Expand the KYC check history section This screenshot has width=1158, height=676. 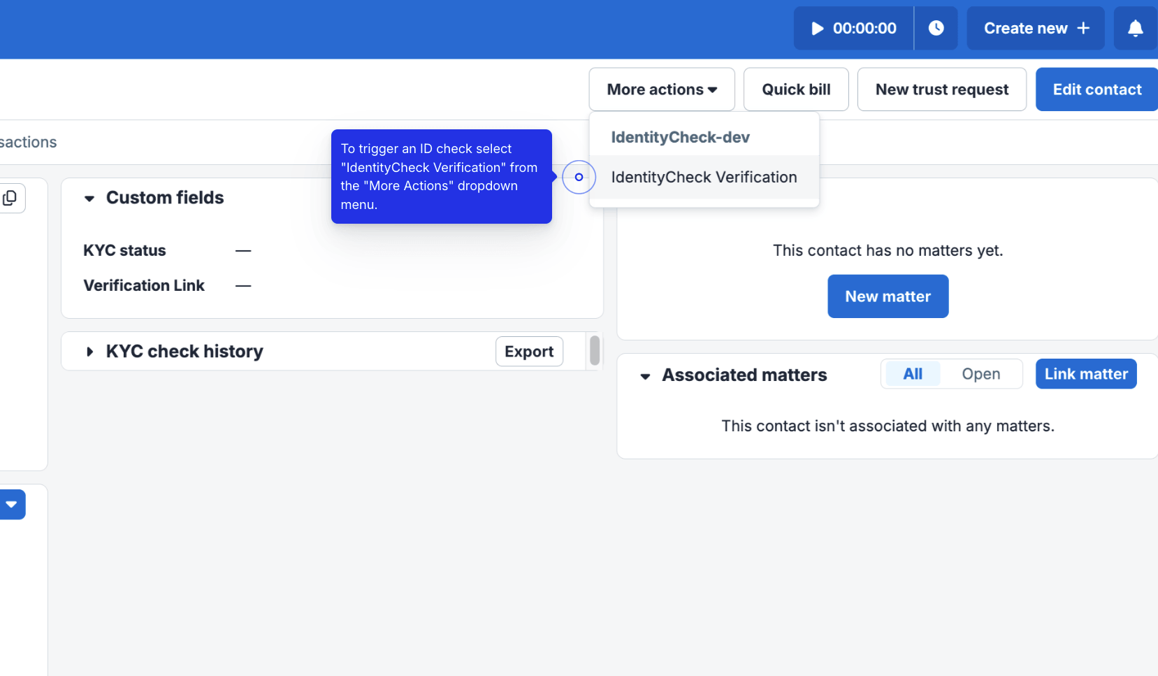[x=89, y=352]
